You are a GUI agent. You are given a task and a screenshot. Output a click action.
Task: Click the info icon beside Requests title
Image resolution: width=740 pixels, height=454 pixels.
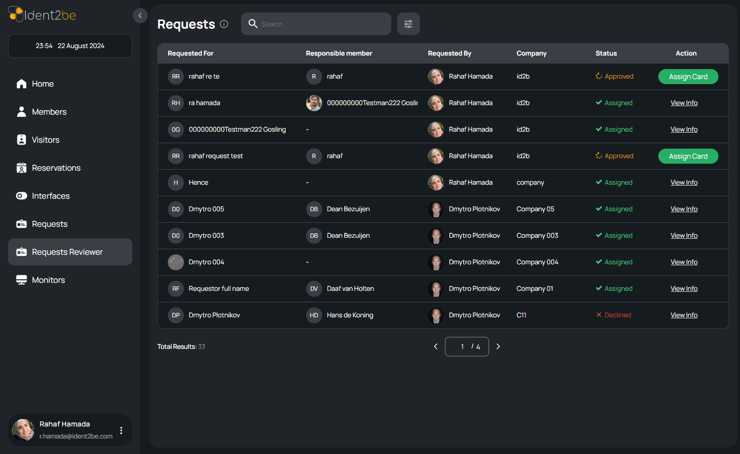tap(224, 24)
